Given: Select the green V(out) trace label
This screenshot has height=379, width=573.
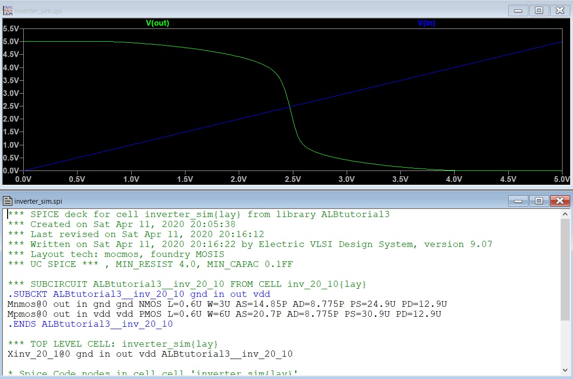Looking at the screenshot, I should click(157, 23).
